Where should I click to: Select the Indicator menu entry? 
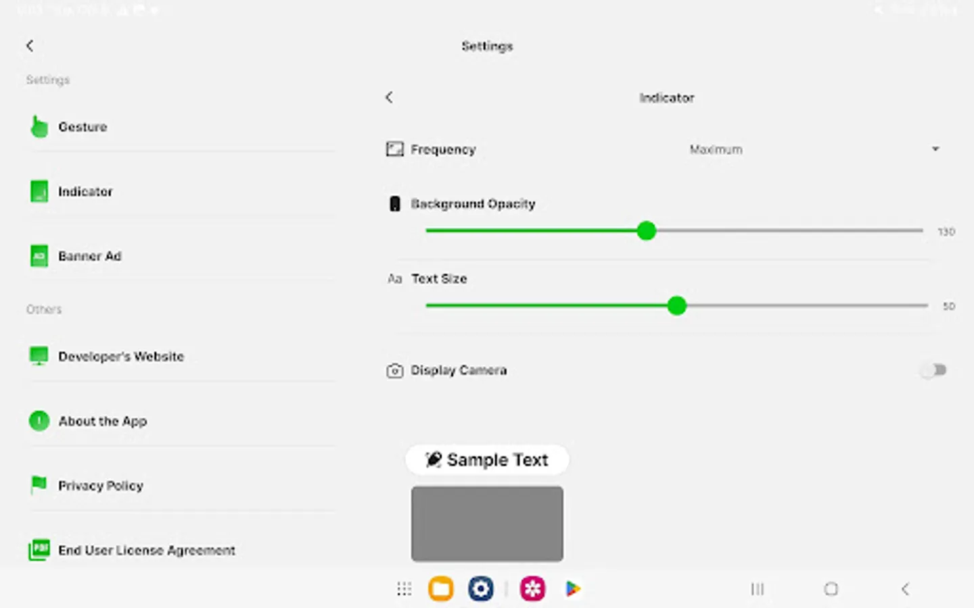[x=86, y=191]
